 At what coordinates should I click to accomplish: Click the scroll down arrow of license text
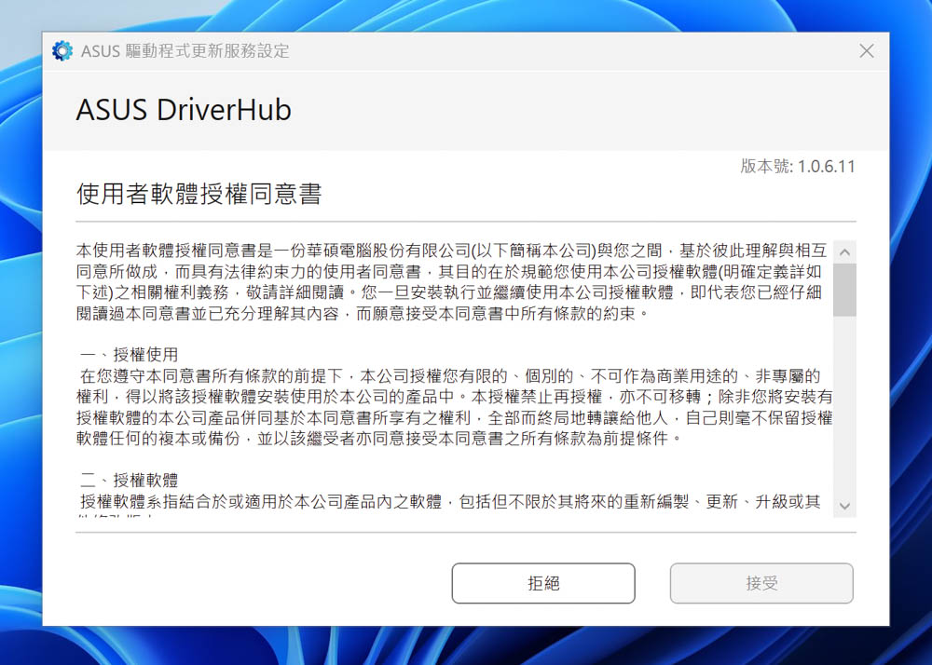(x=844, y=506)
